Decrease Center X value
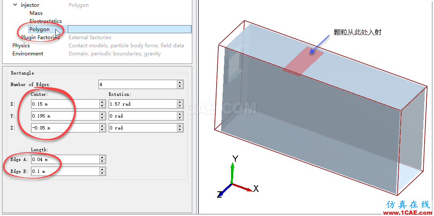 (x=102, y=106)
